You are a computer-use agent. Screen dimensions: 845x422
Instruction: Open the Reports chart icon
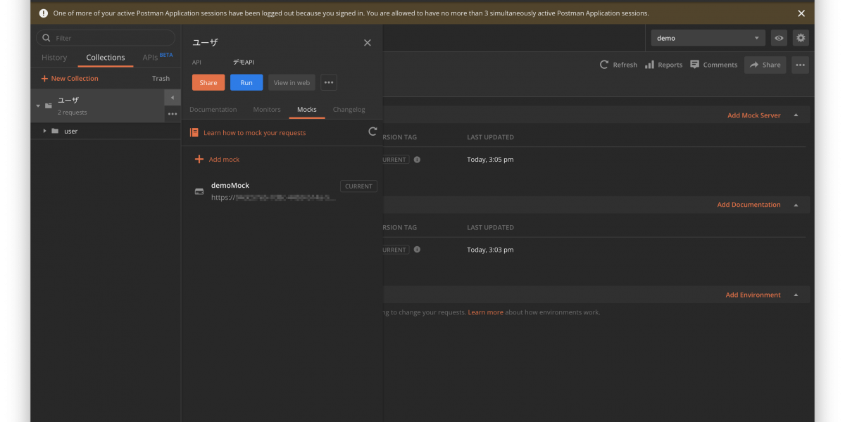click(649, 65)
